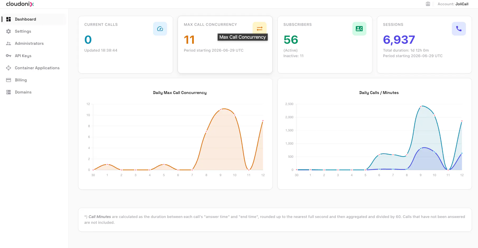478x248 pixels.
Task: Click the concurrency chart data point at day 12
Action: (x=263, y=121)
